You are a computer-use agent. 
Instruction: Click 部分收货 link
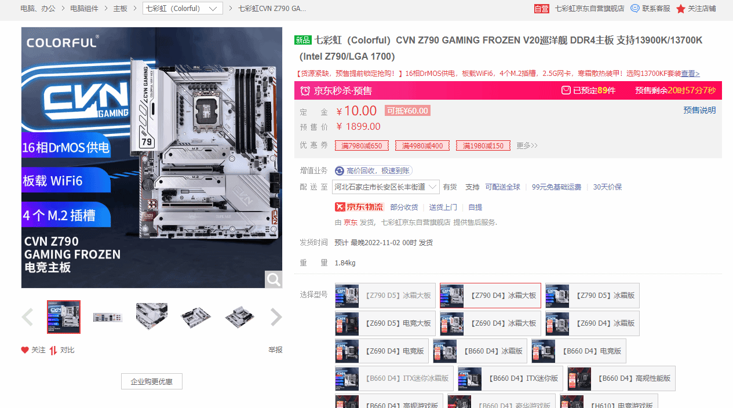[x=404, y=207]
